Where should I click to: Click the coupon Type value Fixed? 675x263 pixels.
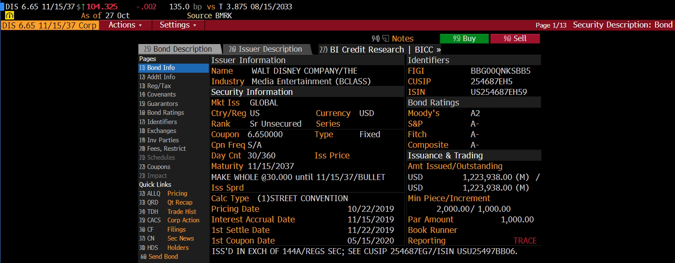[370, 134]
